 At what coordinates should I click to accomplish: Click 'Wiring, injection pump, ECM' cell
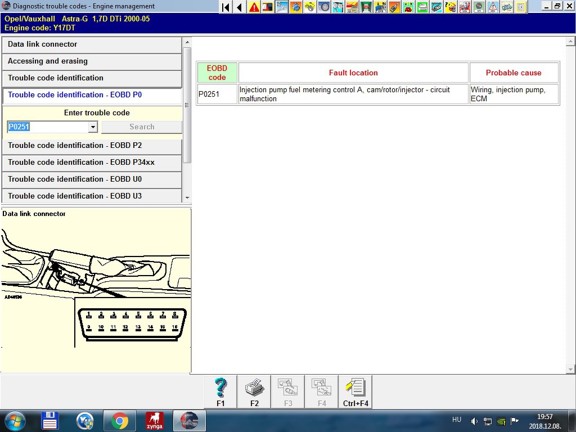(x=514, y=94)
